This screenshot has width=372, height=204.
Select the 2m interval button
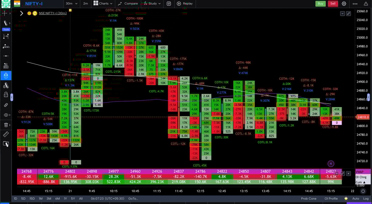click(x=85, y=4)
